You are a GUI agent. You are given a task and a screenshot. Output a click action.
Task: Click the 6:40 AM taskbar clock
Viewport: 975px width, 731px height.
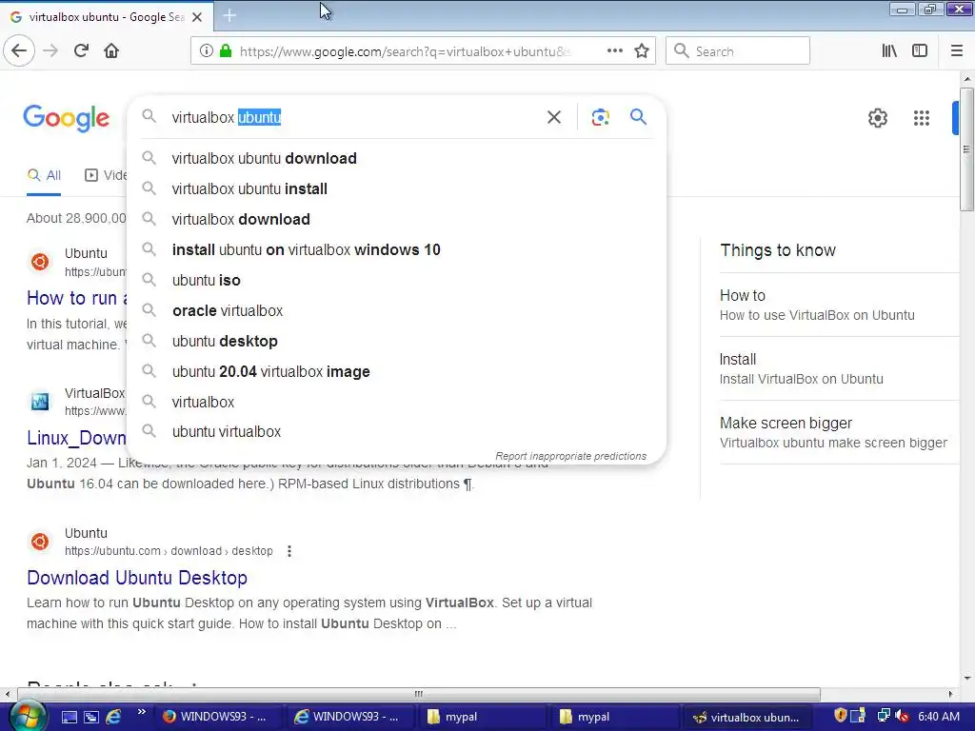pos(938,717)
